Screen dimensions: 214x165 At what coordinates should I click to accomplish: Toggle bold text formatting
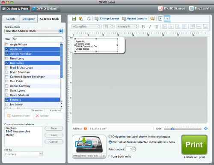(143, 27)
